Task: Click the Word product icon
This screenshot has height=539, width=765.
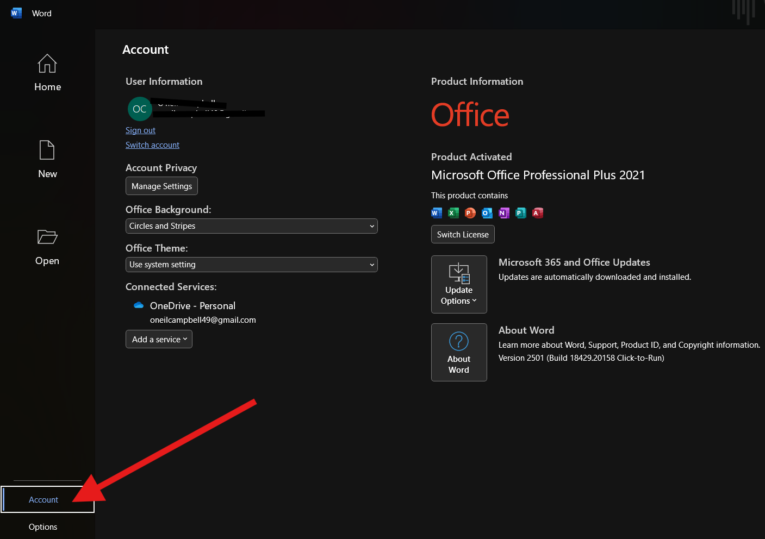Action: coord(437,213)
